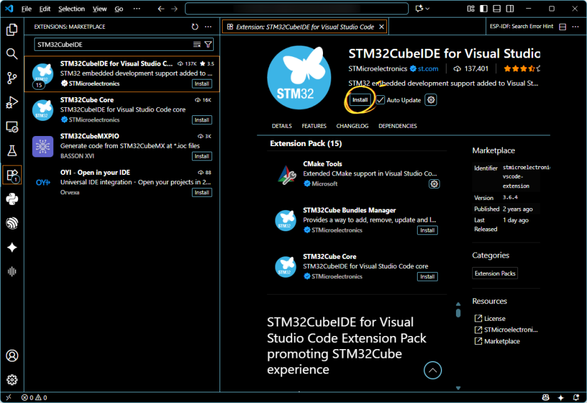Open the Edit menu
The width and height of the screenshot is (587, 403).
click(x=45, y=9)
